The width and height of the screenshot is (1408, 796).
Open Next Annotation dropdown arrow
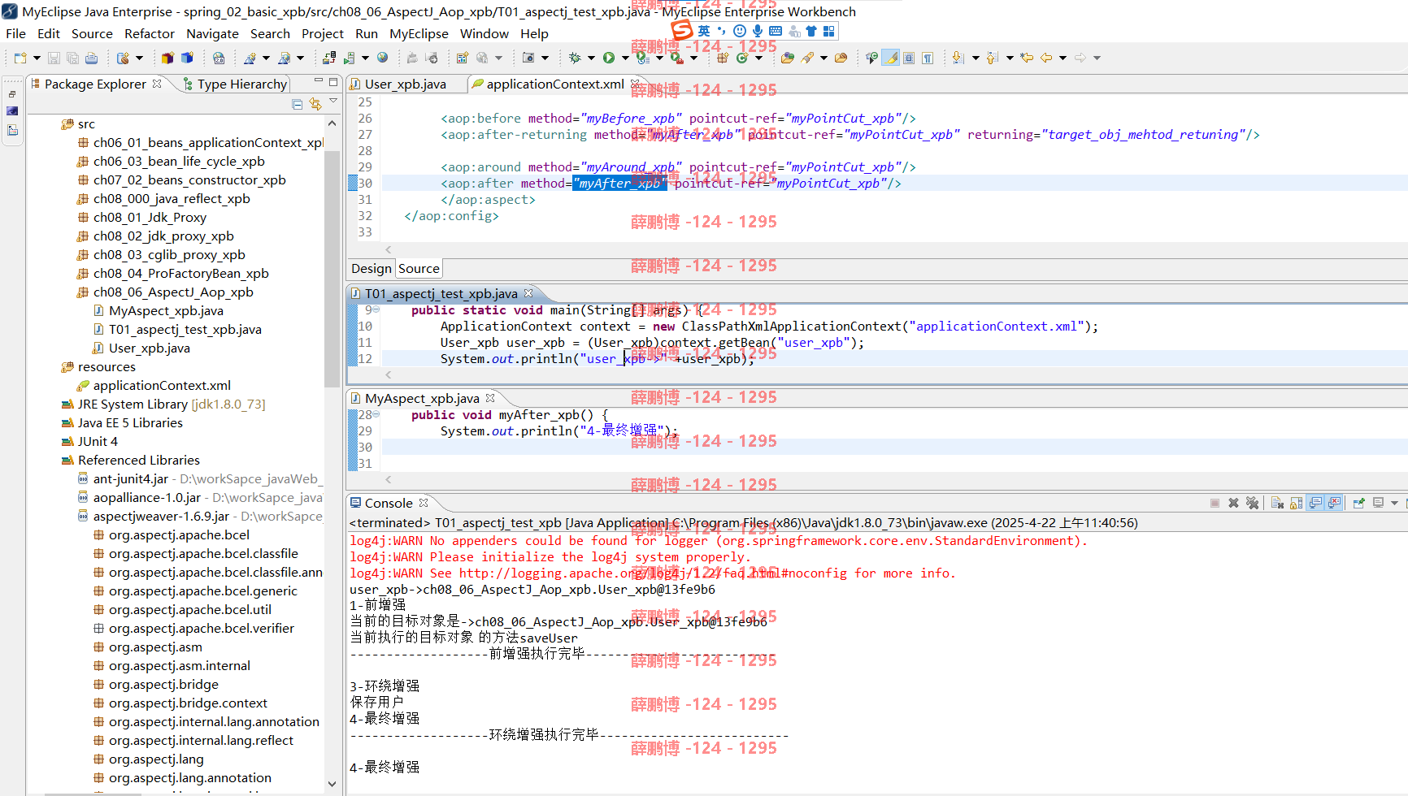pyautogui.click(x=976, y=58)
